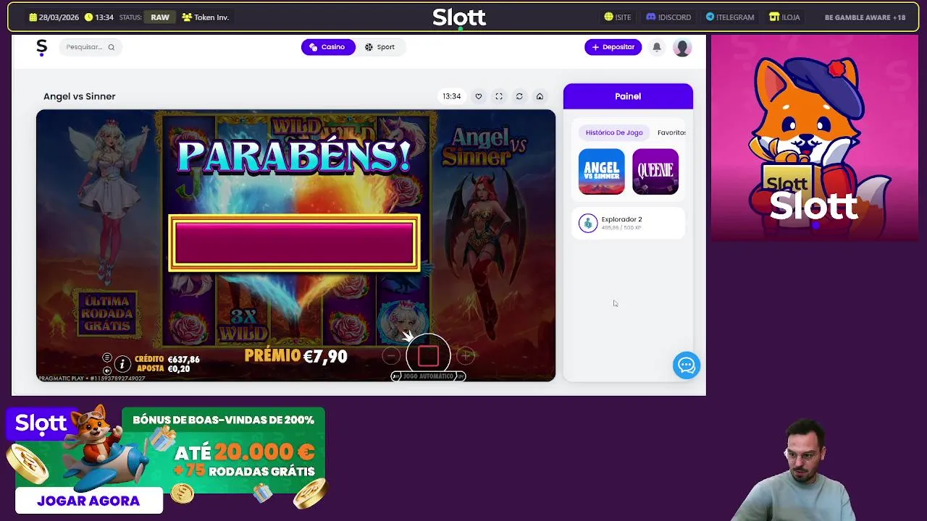927x521 pixels.
Task: Stop the spin with the square button
Action: point(428,355)
